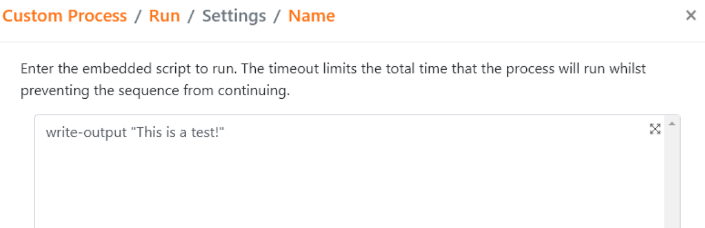Open the Run breadcrumb link

pos(164,16)
